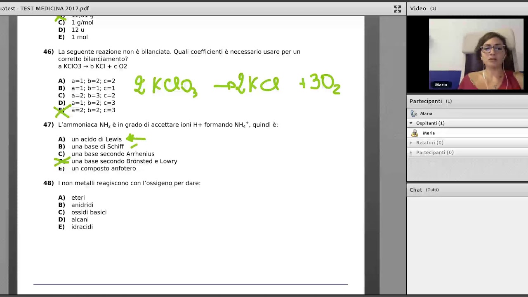Select Maria's webcam video feed
Image resolution: width=528 pixels, height=297 pixels.
(476, 54)
